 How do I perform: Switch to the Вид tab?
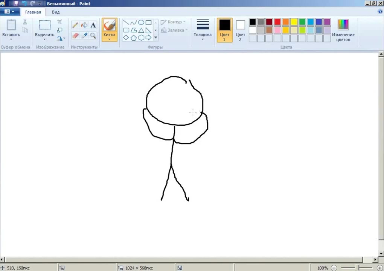coord(56,12)
